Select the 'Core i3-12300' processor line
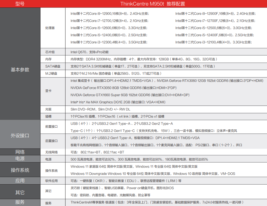Screen dimensions: 267x206 tap(109, 42)
